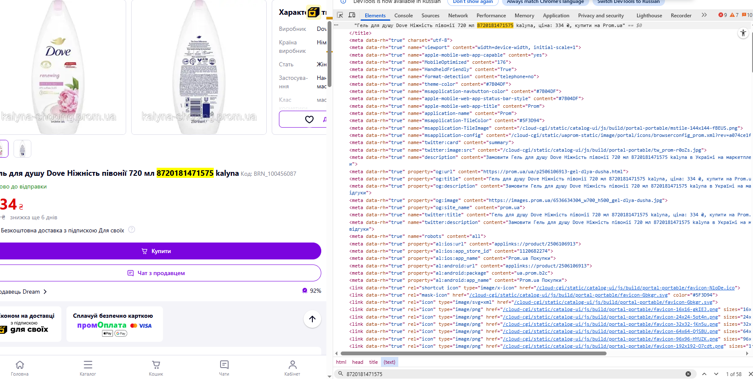Open the Lighthouse tab
Screen dimensions: 753x379
pyautogui.click(x=649, y=16)
